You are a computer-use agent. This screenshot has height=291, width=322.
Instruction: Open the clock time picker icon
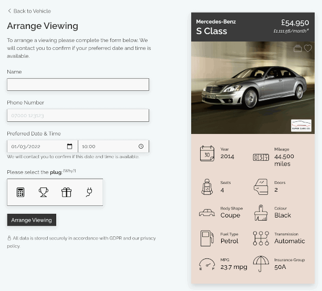141,147
